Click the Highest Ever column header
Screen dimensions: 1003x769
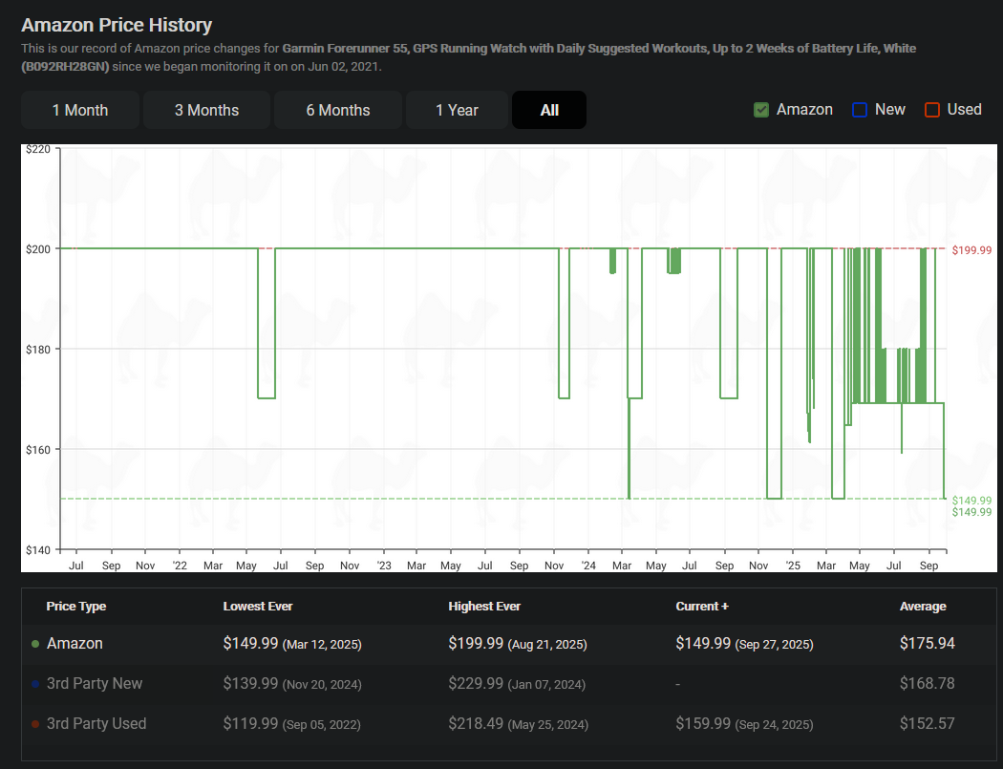[484, 607]
